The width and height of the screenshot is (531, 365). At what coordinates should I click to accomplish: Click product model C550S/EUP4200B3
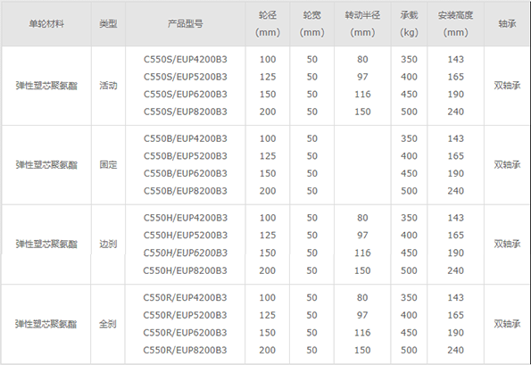(x=186, y=59)
